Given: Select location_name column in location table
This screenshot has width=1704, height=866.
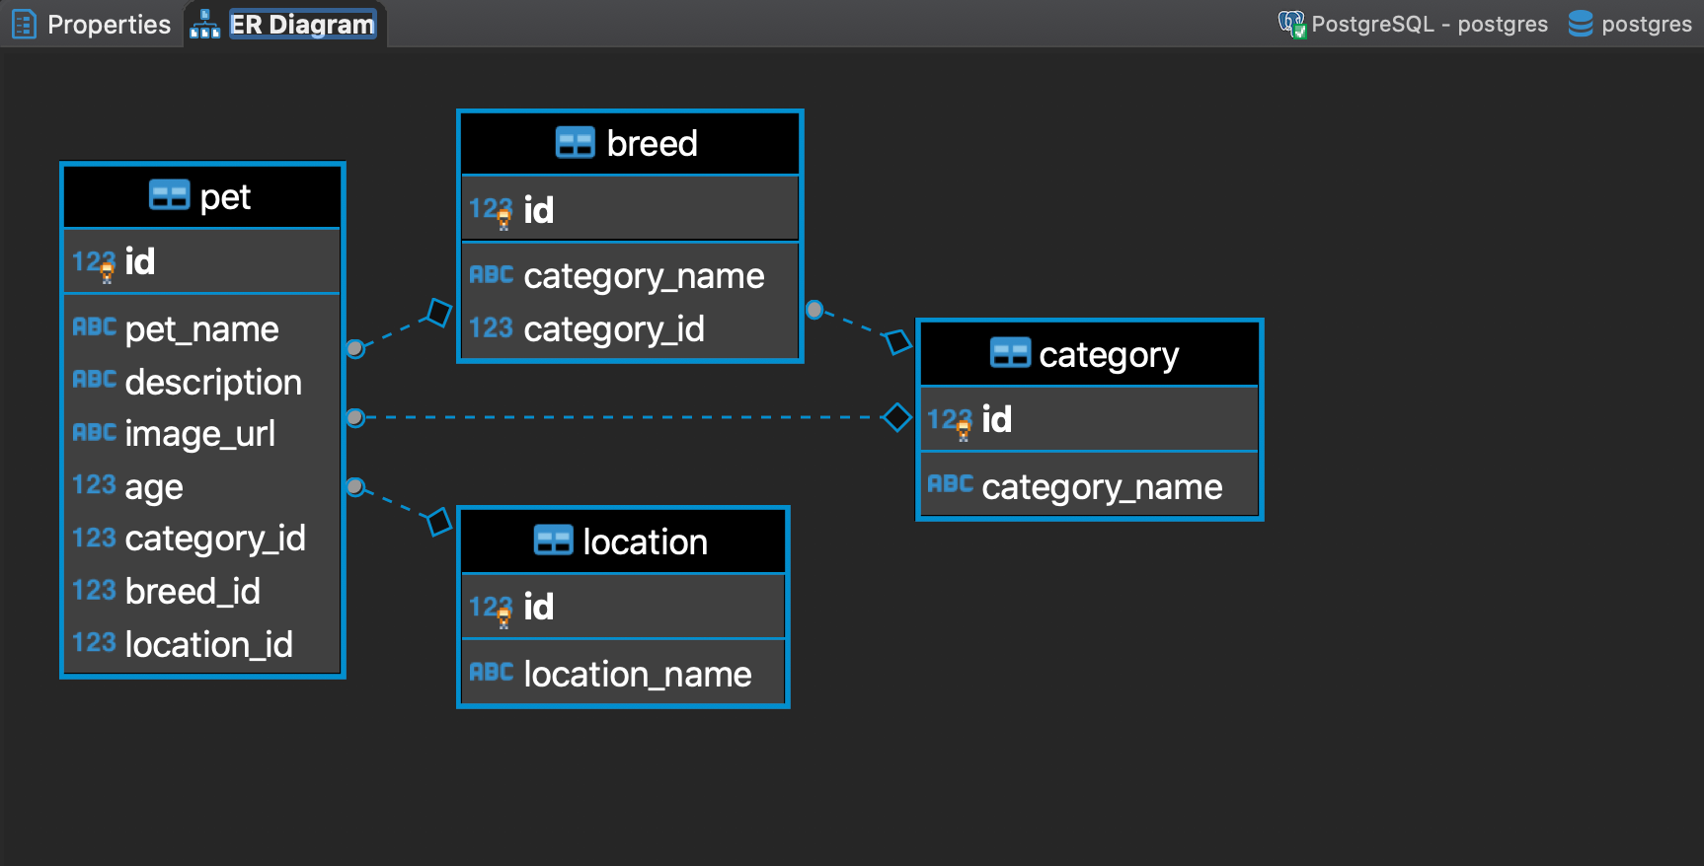Looking at the screenshot, I should (637, 675).
